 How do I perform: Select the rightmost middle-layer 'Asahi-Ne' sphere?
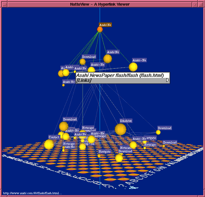coord(133,67)
